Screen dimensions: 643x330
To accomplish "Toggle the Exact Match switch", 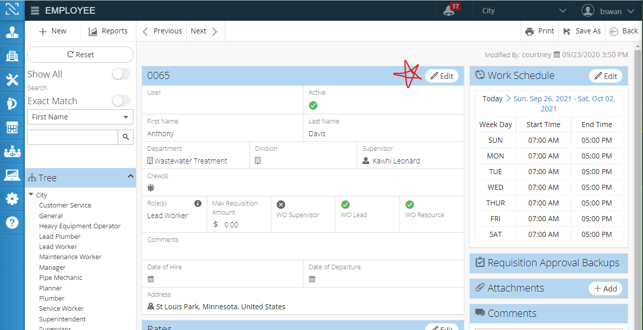I will click(x=121, y=101).
